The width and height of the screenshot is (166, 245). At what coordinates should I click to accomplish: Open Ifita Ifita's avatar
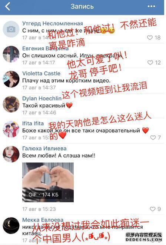11,129
